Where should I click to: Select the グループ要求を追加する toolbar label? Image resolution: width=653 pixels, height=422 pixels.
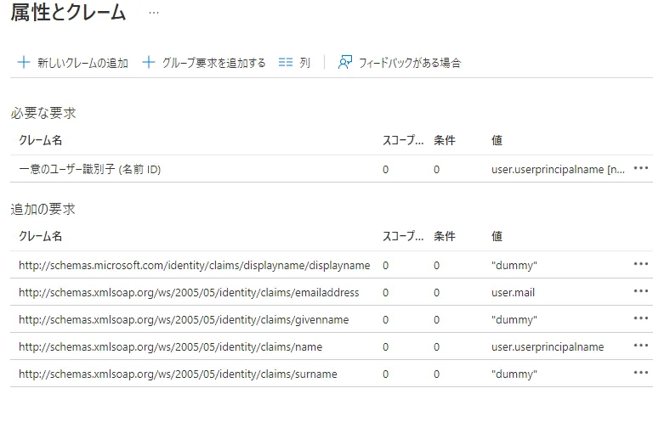[x=213, y=63]
